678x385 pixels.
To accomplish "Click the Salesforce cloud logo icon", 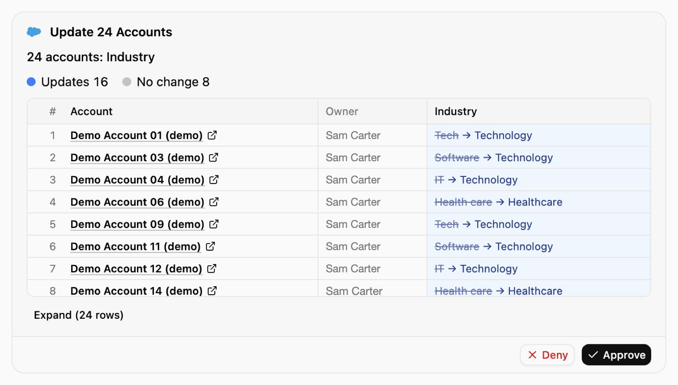I will click(34, 32).
